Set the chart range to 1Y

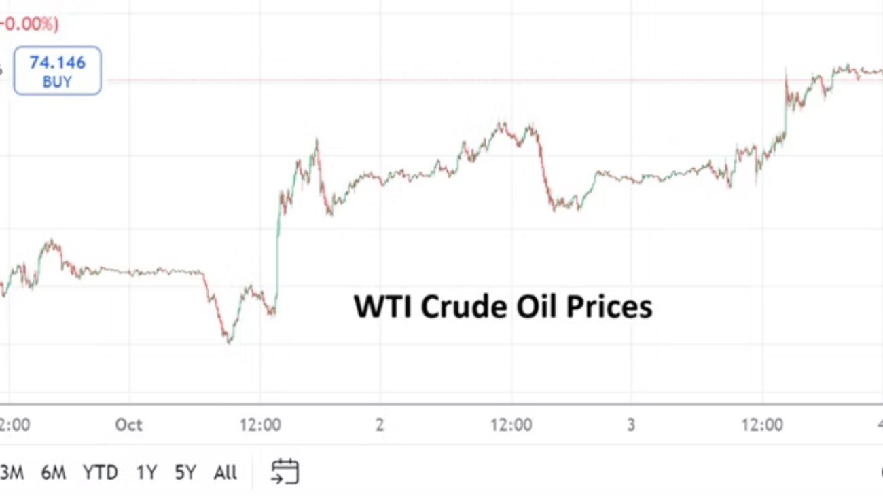[146, 472]
